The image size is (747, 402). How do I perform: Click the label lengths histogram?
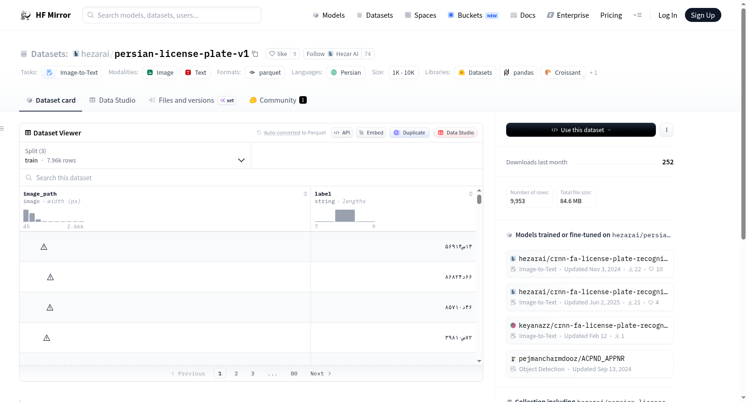pos(345,216)
